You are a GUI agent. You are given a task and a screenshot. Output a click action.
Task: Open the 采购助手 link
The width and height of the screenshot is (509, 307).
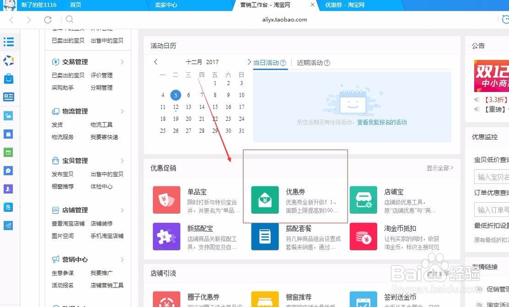point(63,88)
